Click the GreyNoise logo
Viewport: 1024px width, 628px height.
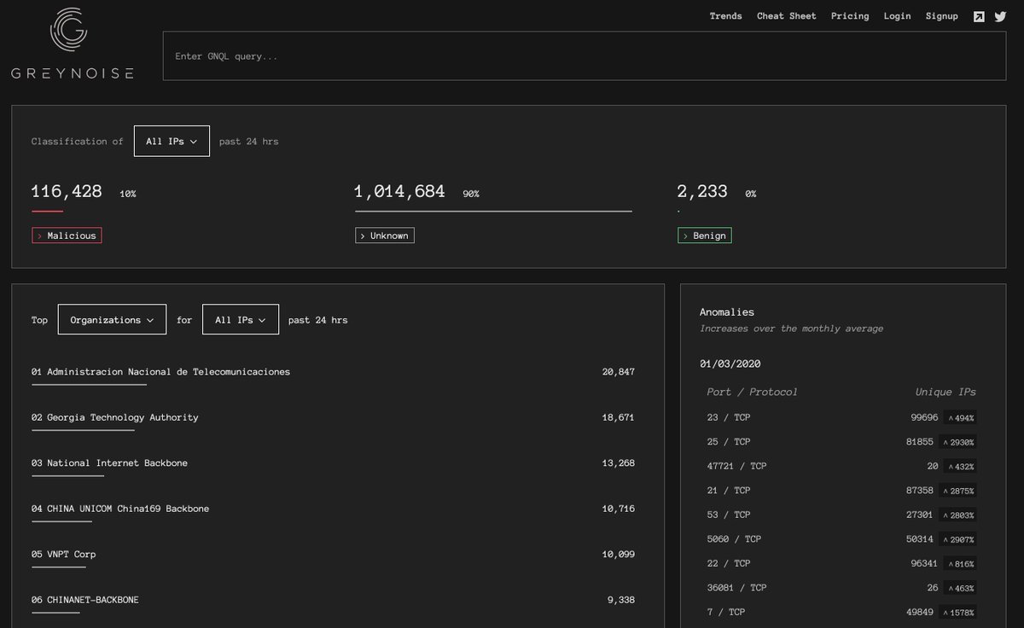tap(73, 43)
